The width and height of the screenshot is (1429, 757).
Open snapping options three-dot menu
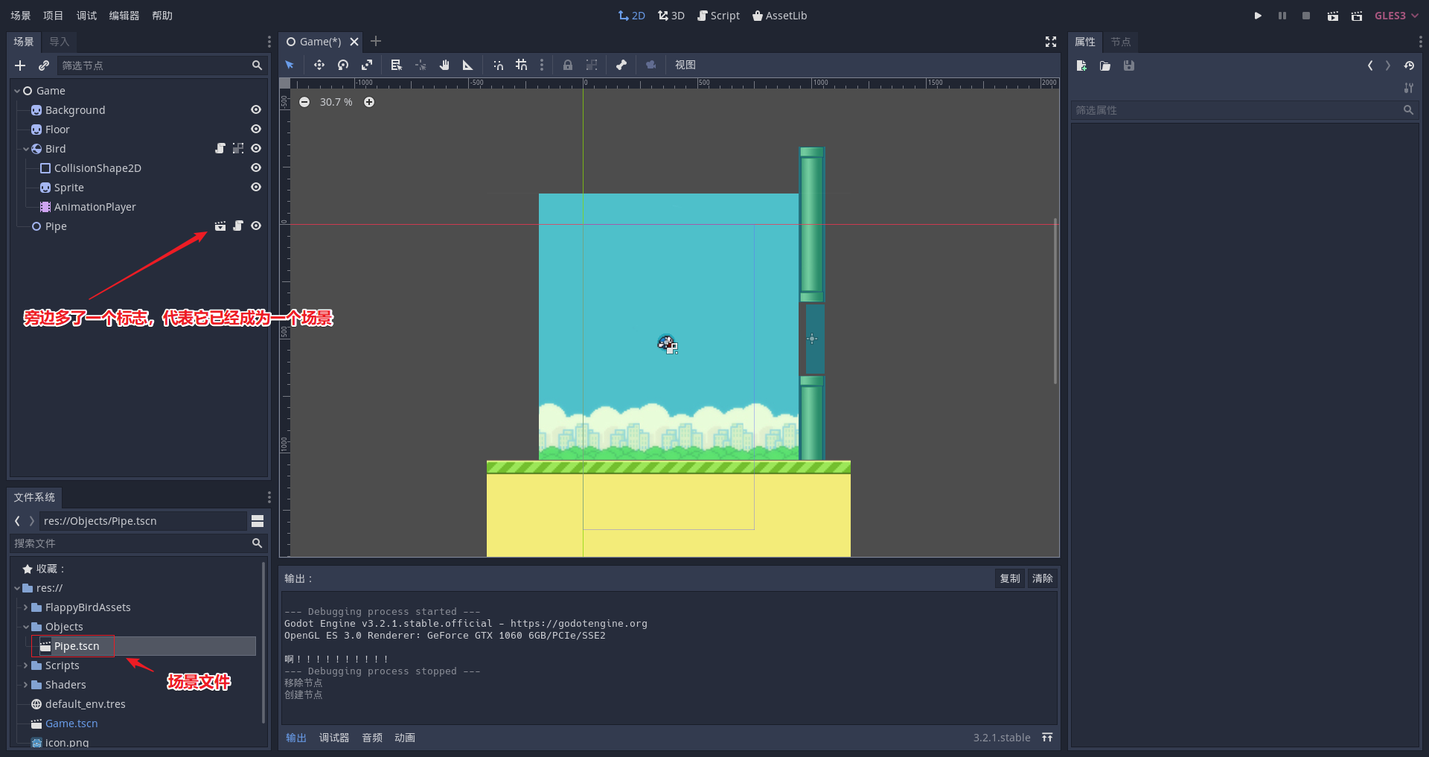[x=542, y=65]
